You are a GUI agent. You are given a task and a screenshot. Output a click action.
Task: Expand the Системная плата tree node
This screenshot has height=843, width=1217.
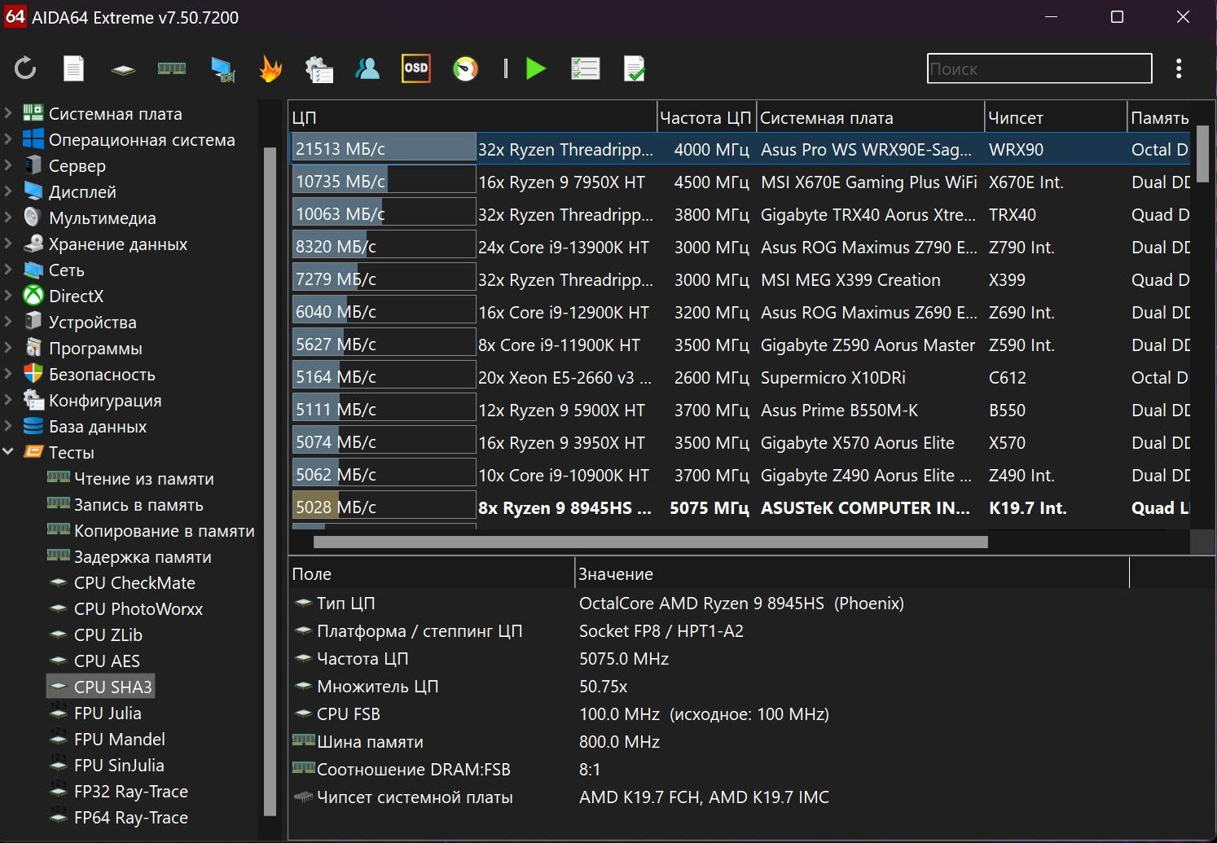(x=8, y=113)
